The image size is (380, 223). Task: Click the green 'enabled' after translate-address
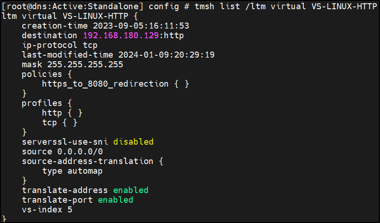[x=131, y=190]
